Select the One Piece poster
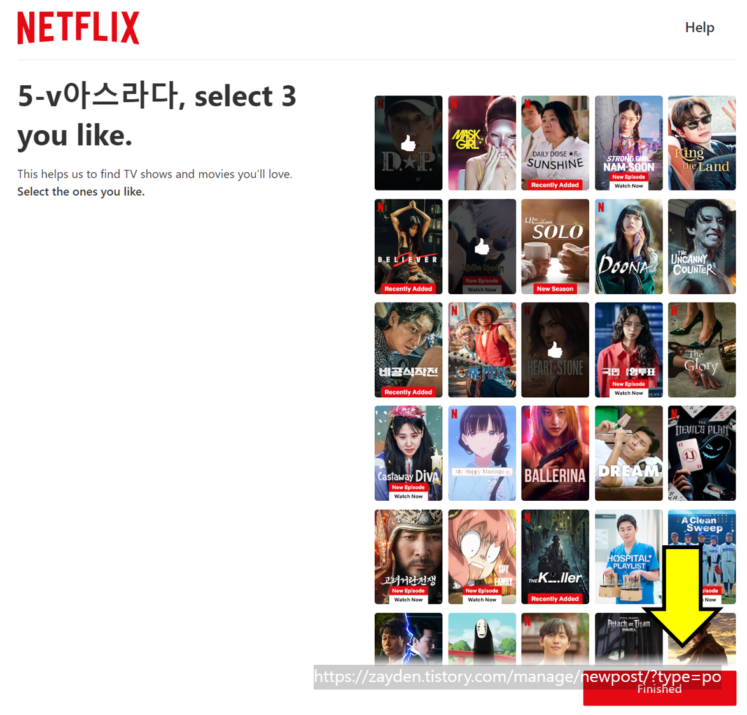The height and width of the screenshot is (715, 747). click(482, 350)
